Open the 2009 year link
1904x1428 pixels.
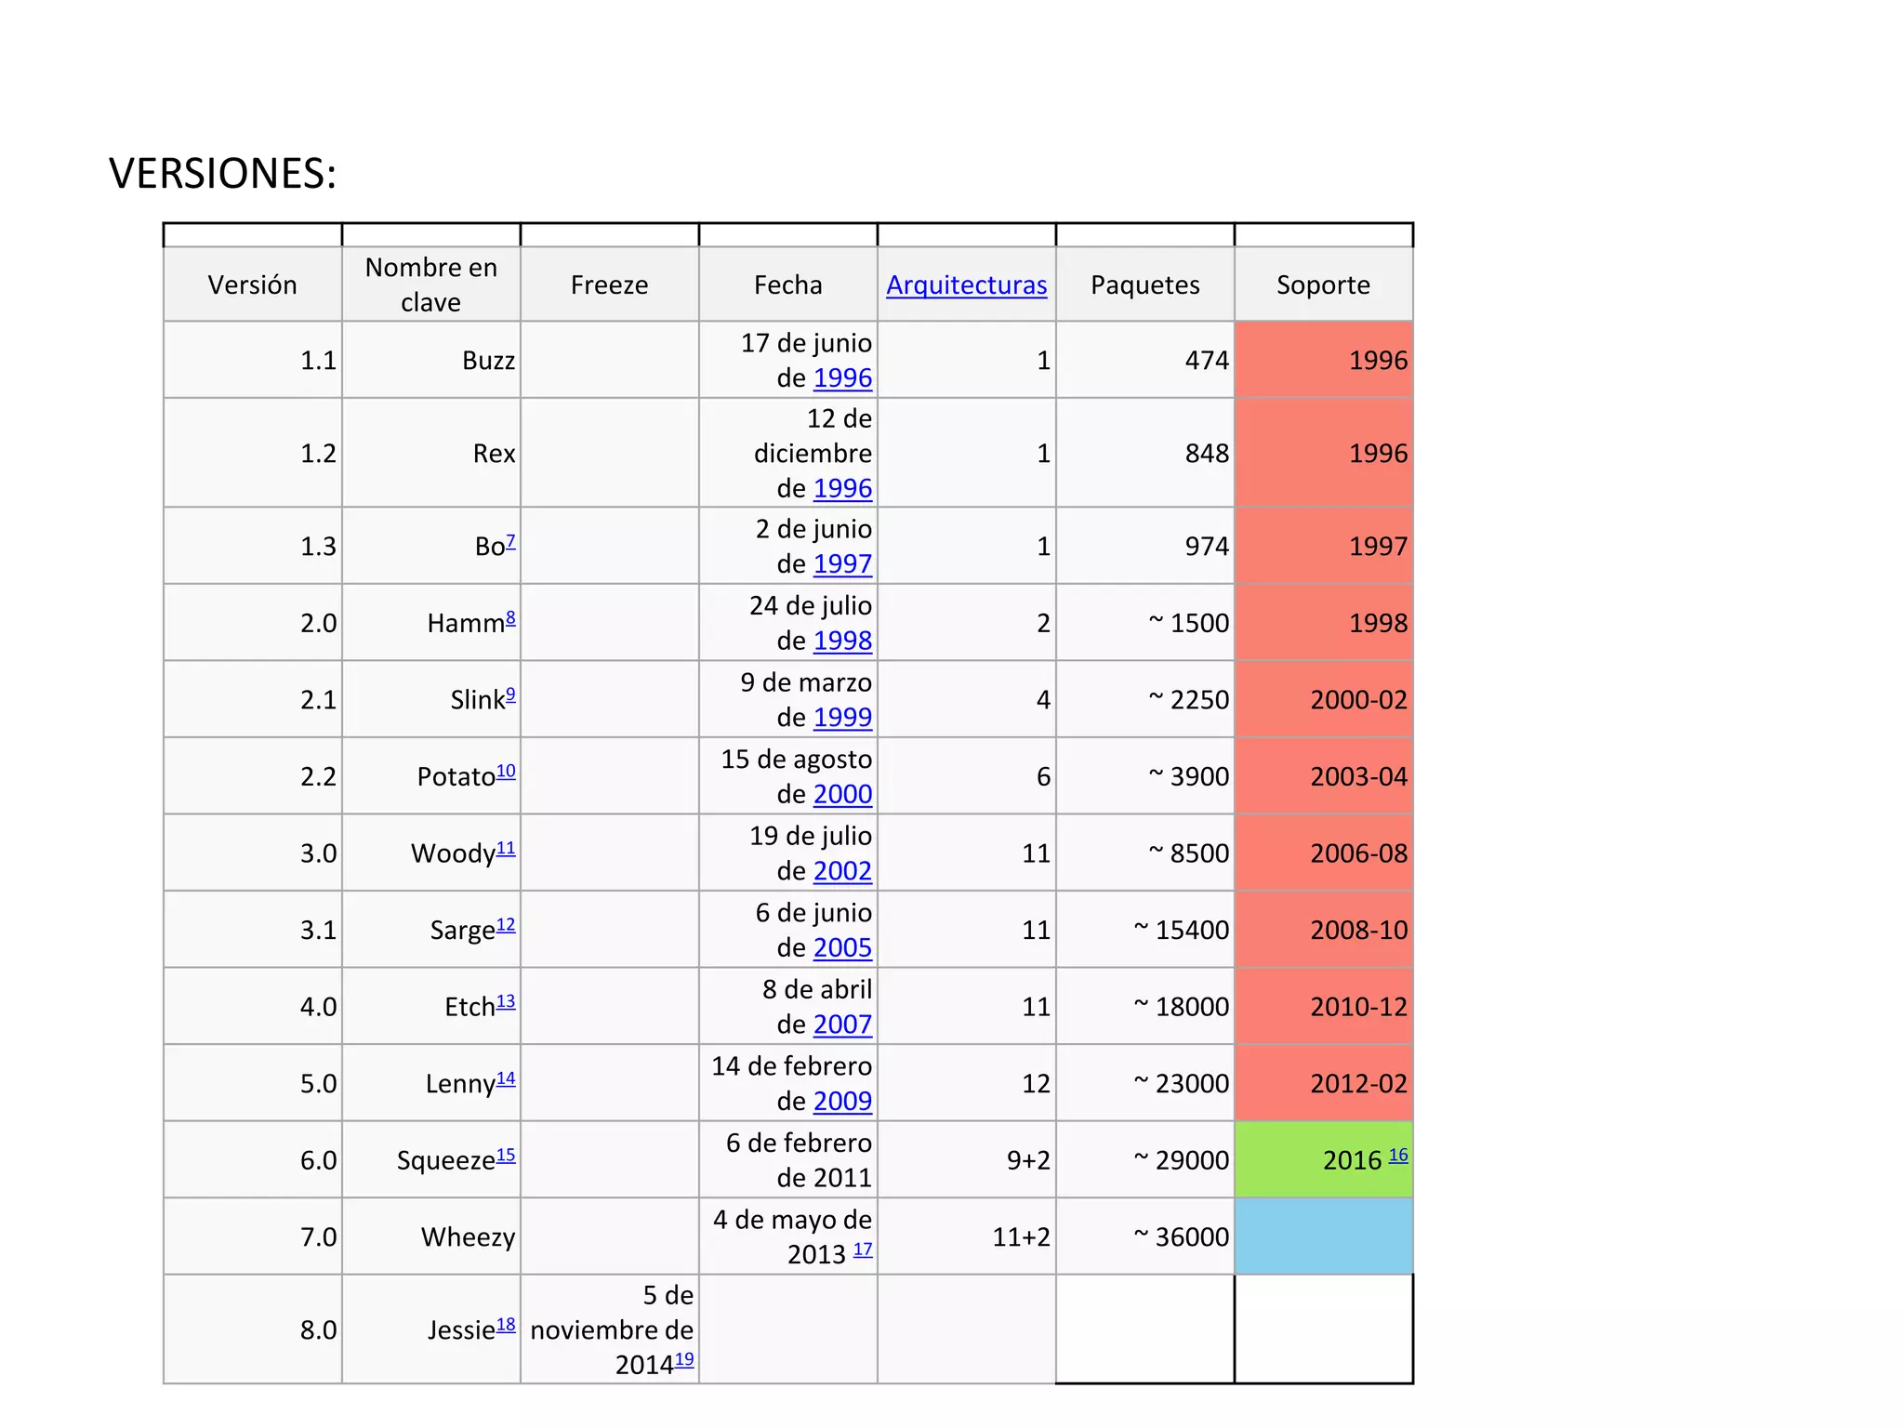842,1102
